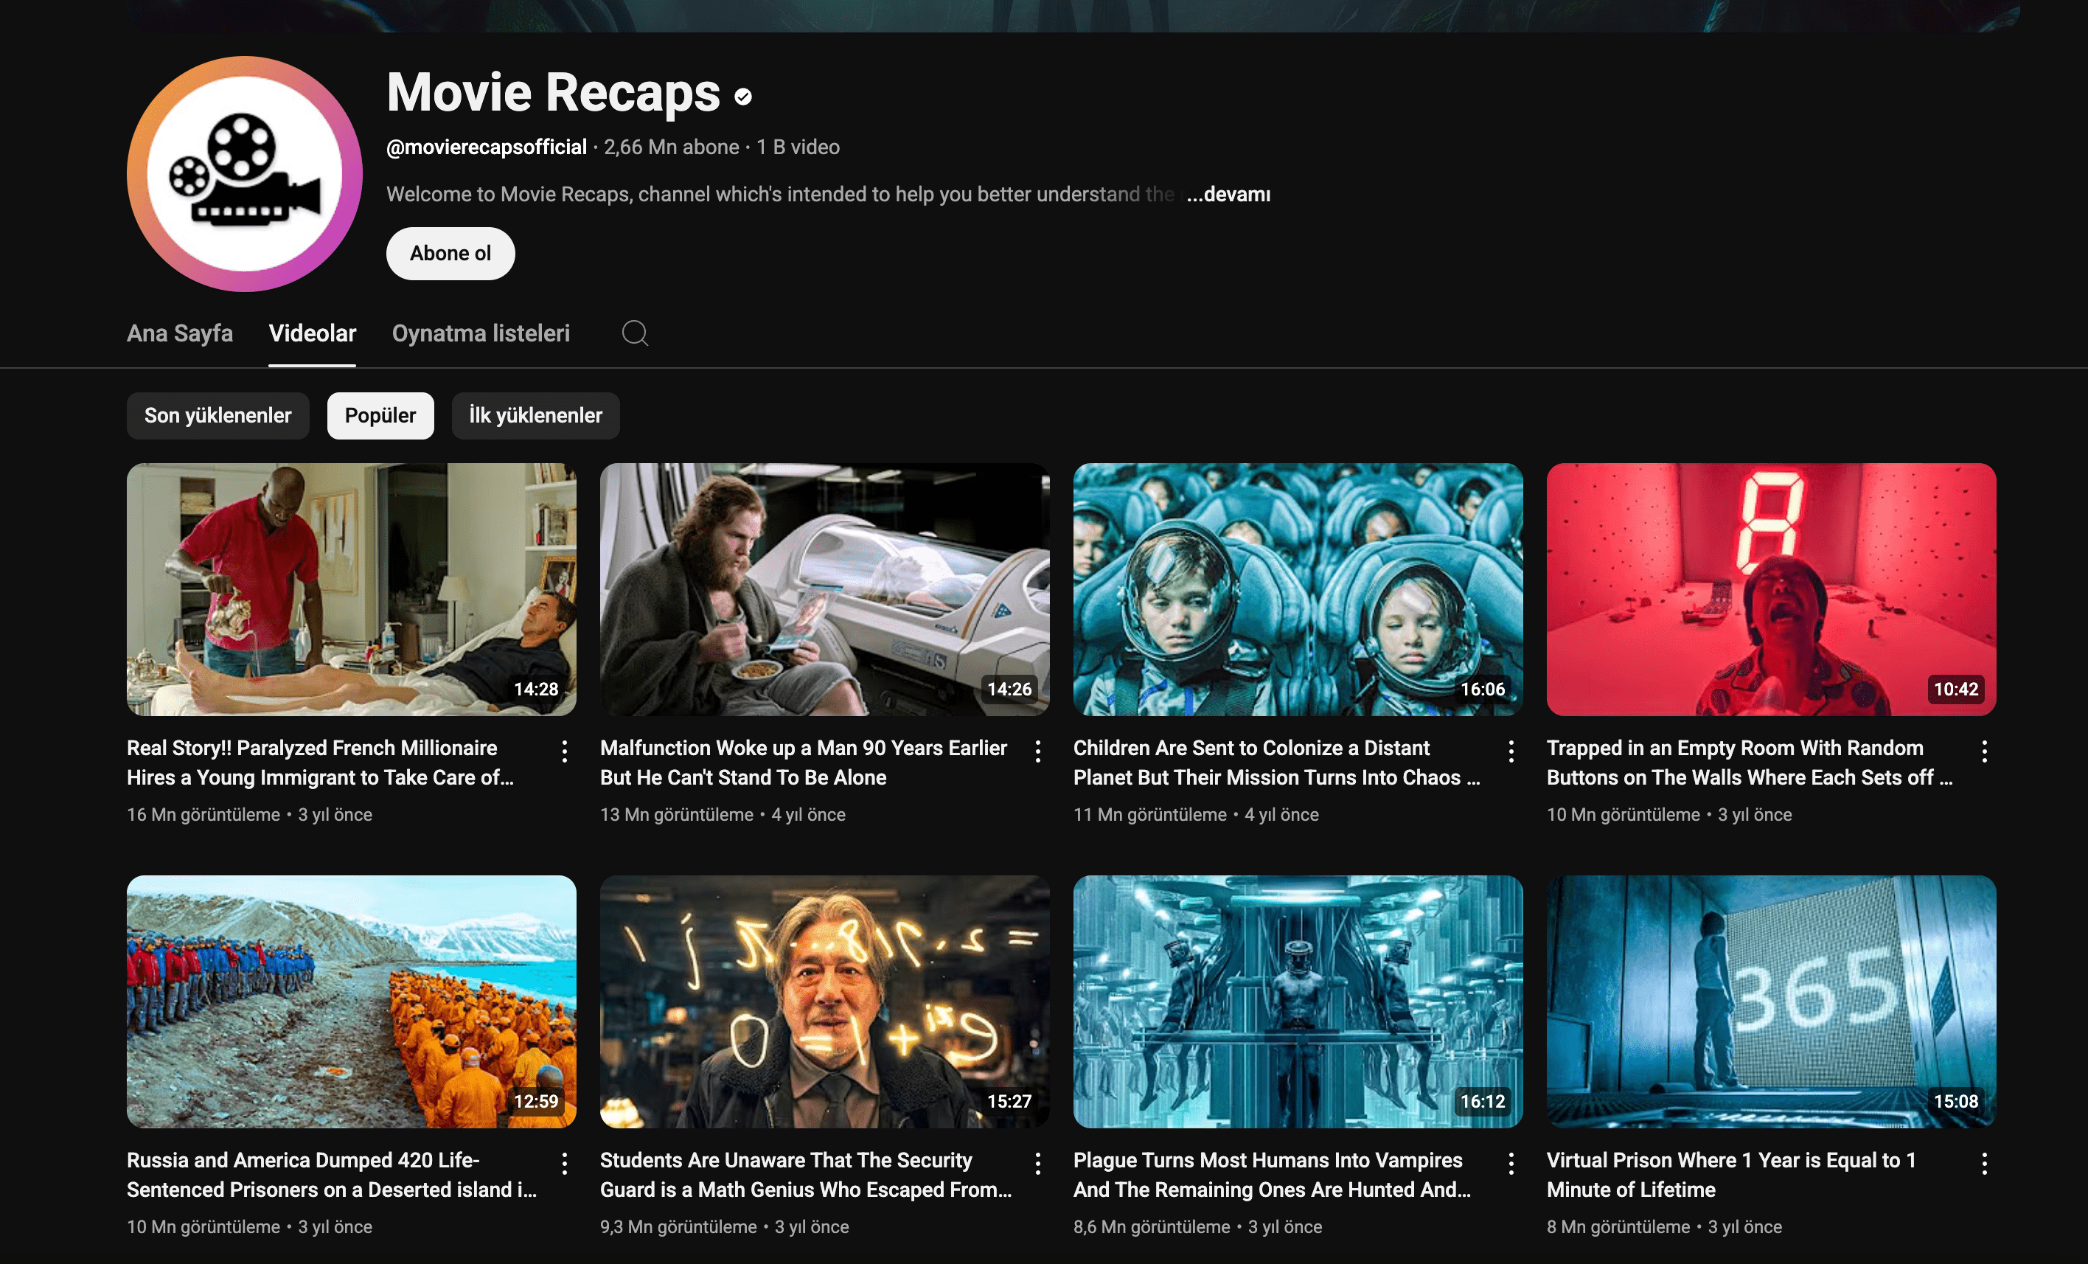Open options menu for Math Genius video
The height and width of the screenshot is (1264, 2088).
coord(1037,1163)
